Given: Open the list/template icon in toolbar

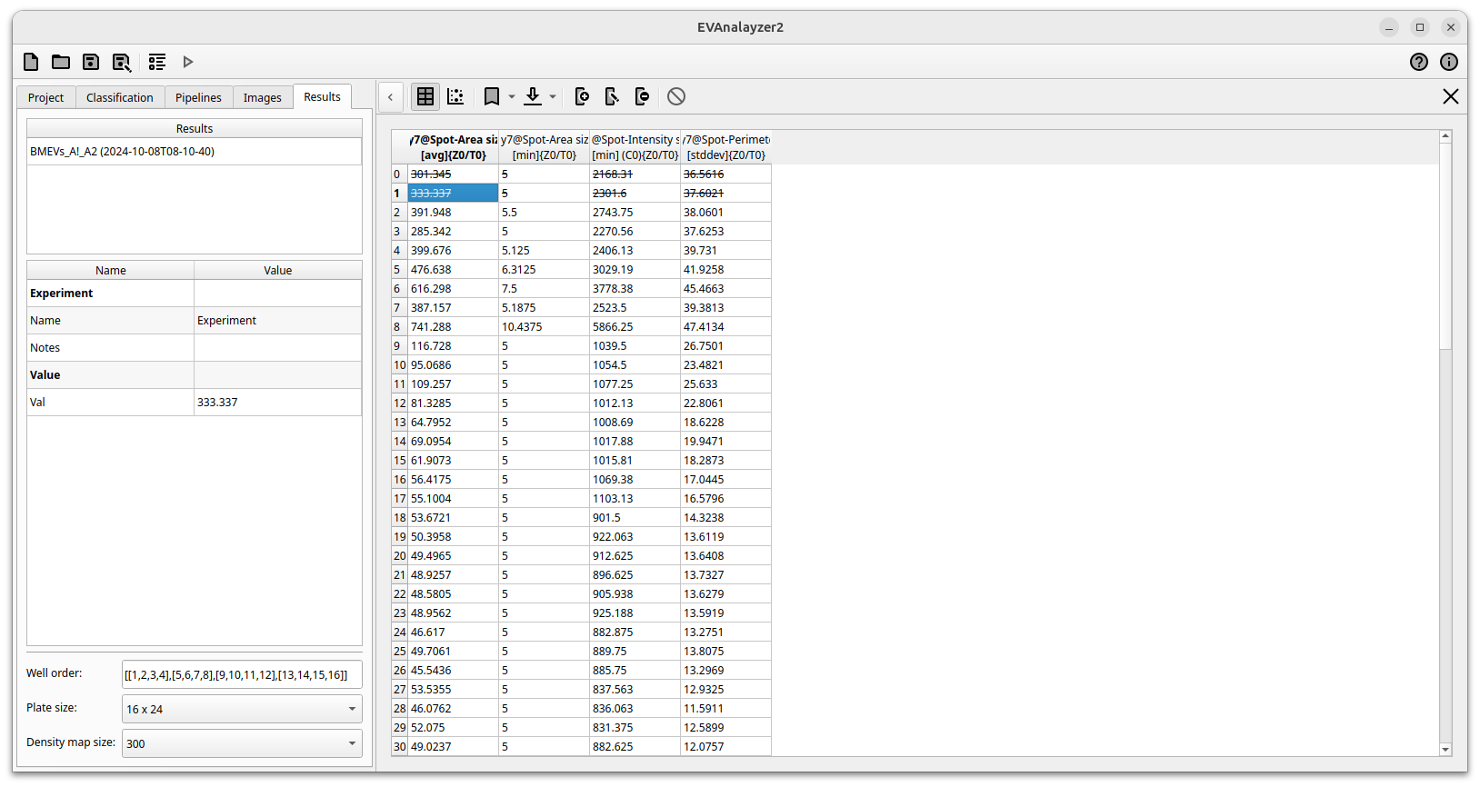Looking at the screenshot, I should [x=157, y=62].
